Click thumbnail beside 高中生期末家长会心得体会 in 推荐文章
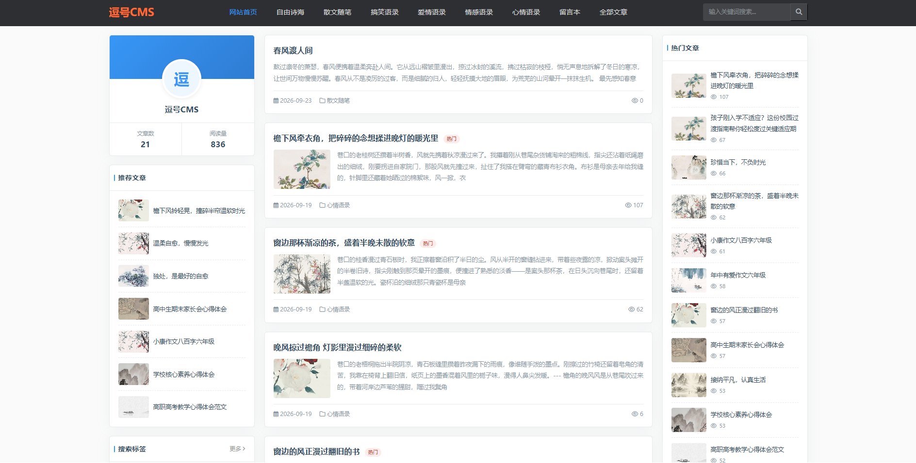916x463 pixels. pos(133,309)
